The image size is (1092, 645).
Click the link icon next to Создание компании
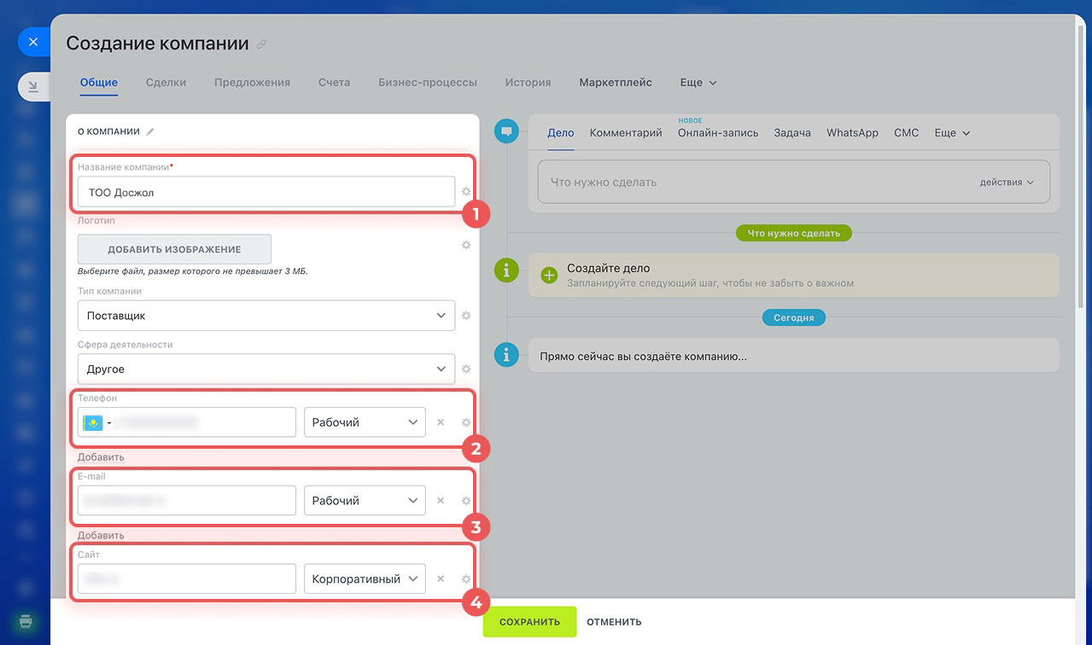262,44
